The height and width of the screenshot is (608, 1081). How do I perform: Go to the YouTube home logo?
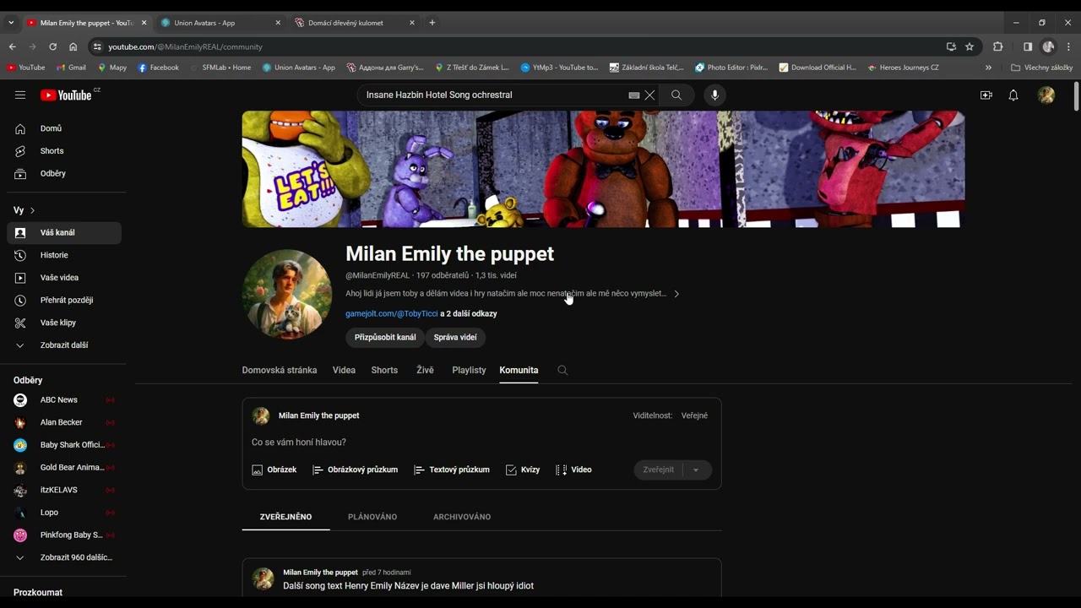click(x=66, y=95)
